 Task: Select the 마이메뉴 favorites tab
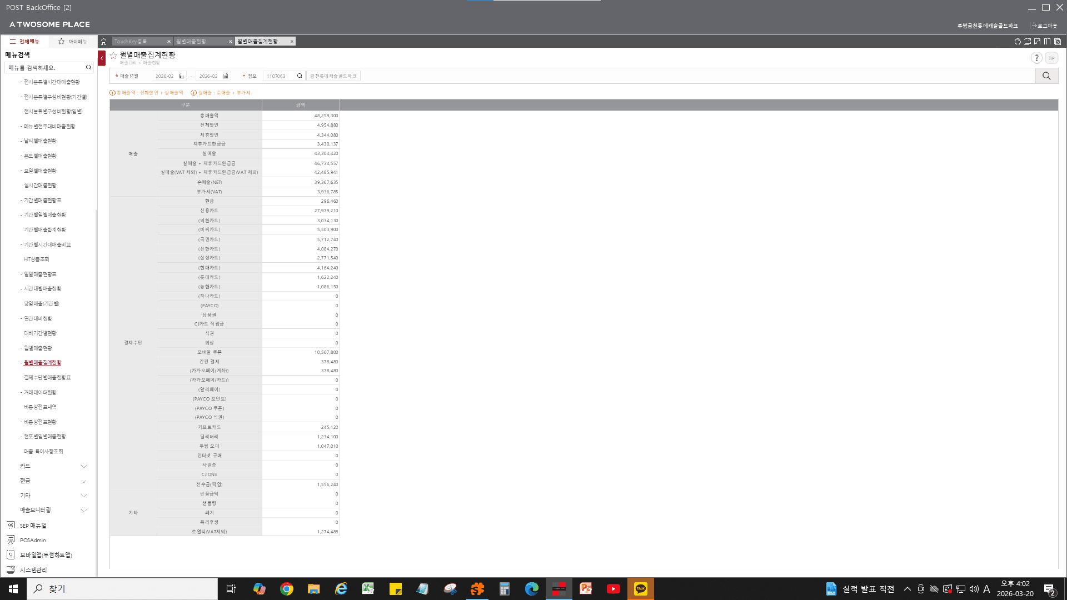click(x=73, y=42)
